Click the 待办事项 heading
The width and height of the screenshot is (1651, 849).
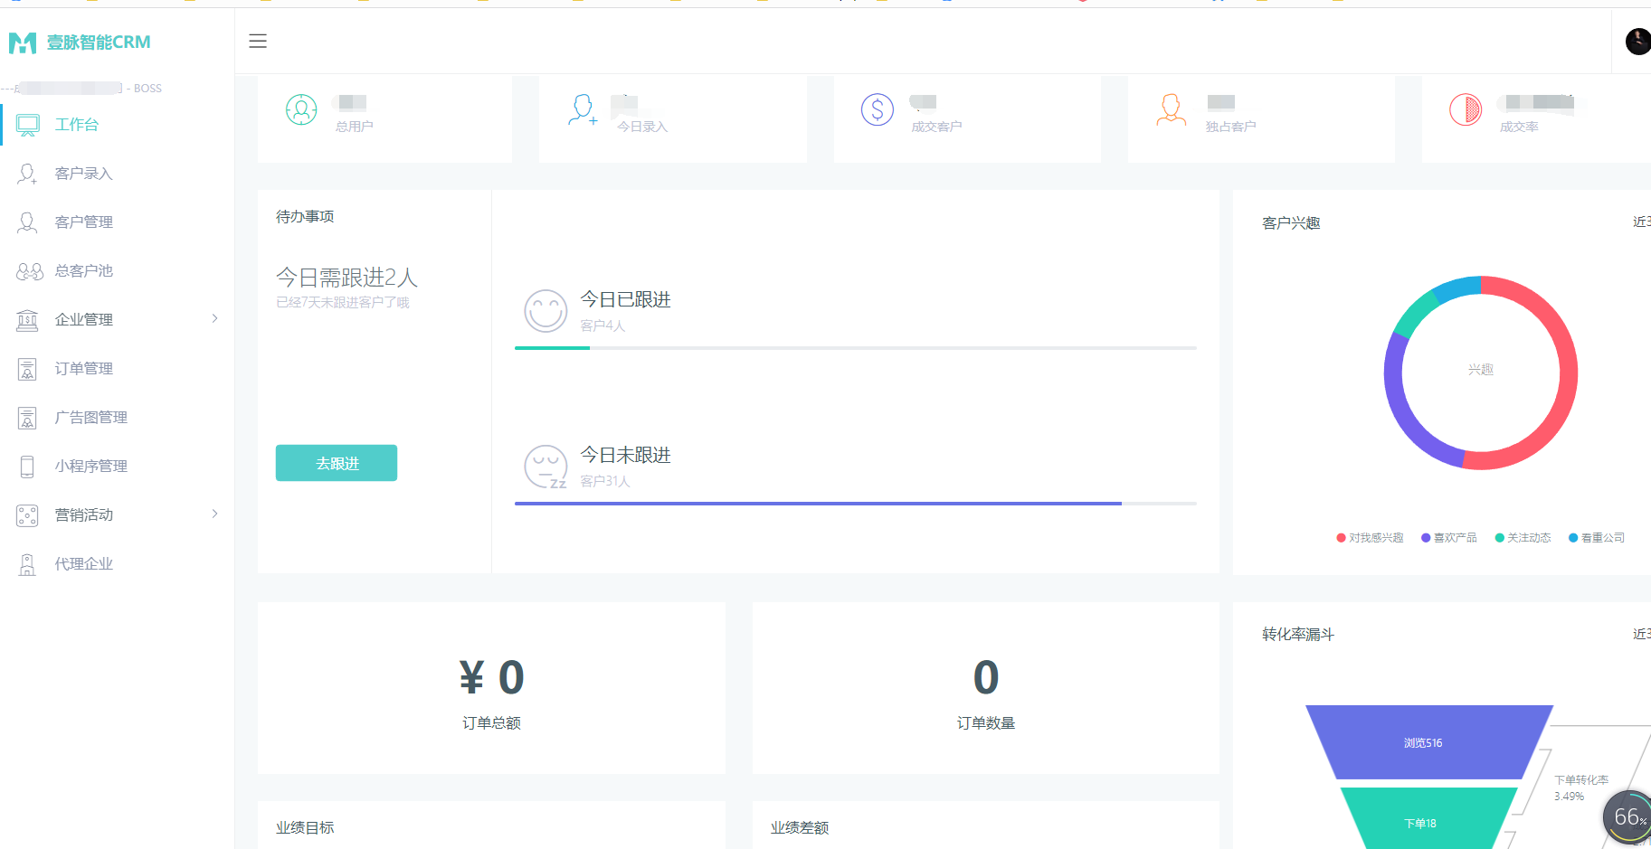coord(305,216)
